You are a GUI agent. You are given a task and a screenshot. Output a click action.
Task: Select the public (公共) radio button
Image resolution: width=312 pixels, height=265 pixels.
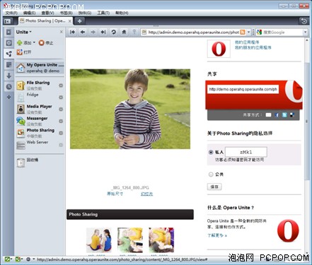pos(211,175)
